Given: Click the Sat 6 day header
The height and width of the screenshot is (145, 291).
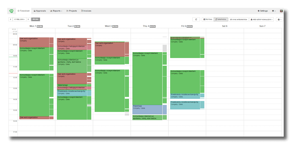Looking at the screenshot, I should pyautogui.click(x=225, y=26).
